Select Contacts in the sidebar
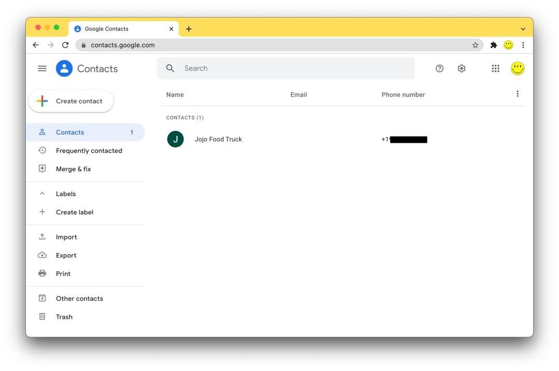559x371 pixels. coord(85,132)
